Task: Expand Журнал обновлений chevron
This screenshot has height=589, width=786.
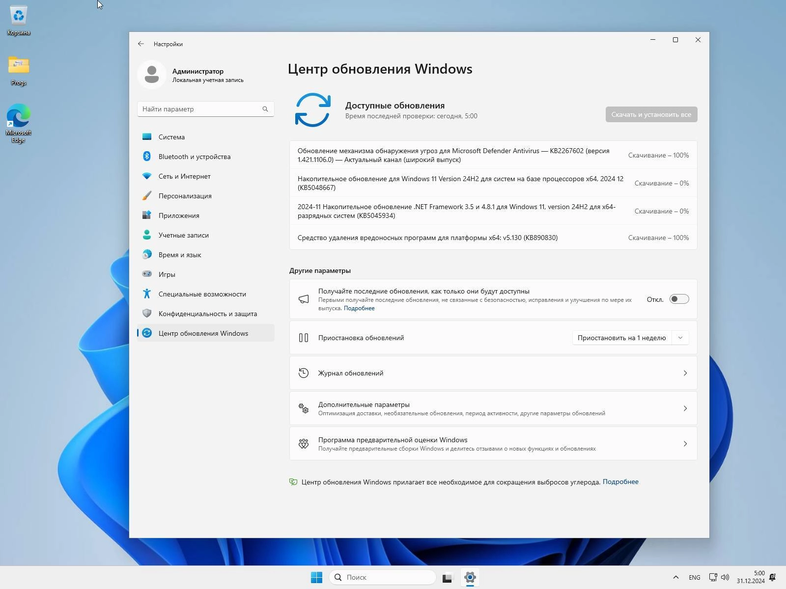Action: tap(685, 373)
